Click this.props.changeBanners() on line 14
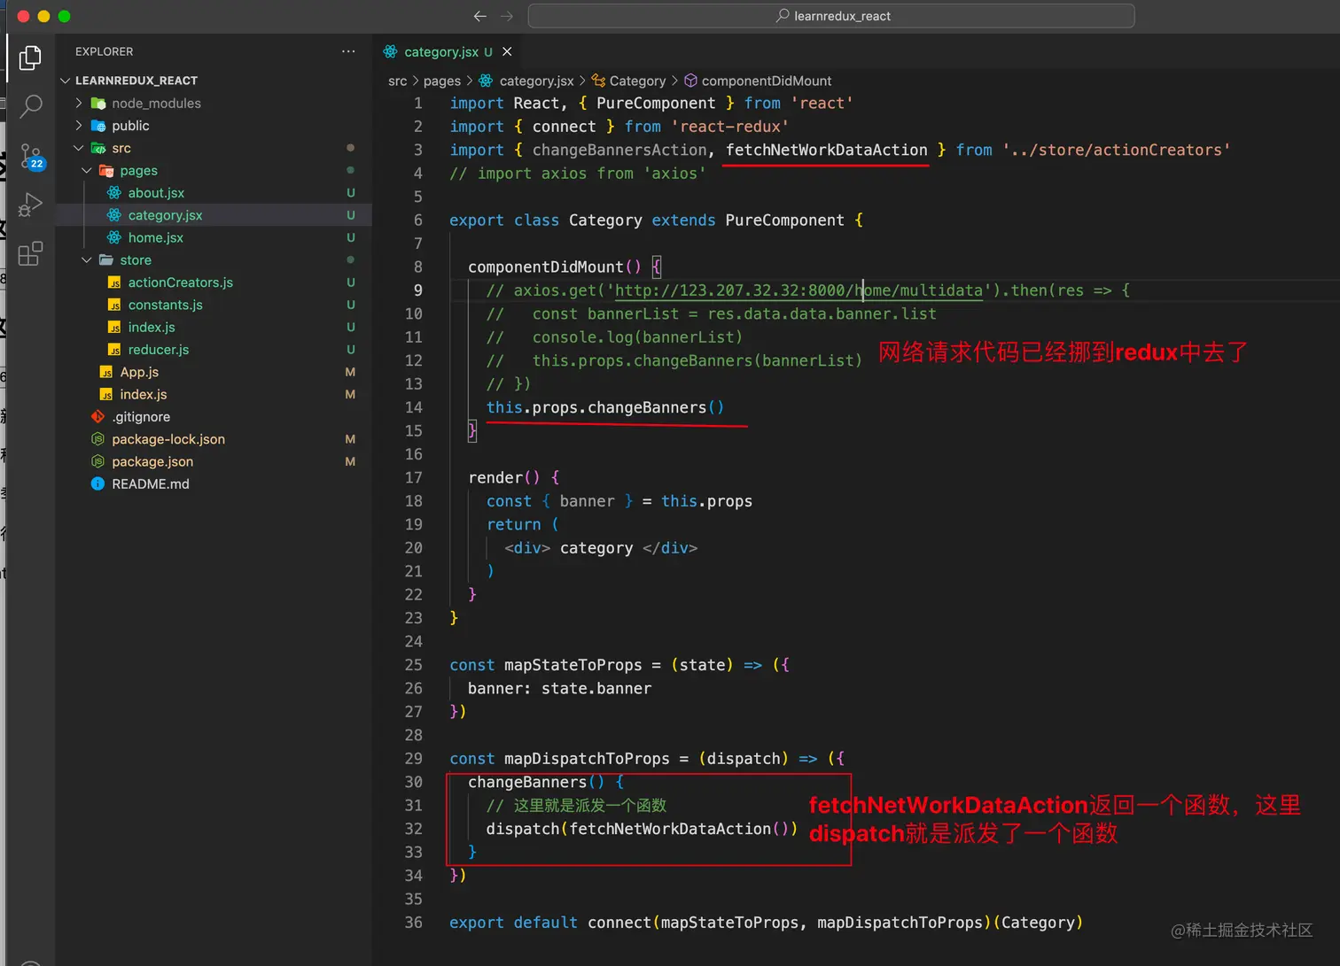Image resolution: width=1340 pixels, height=966 pixels. [x=605, y=407]
